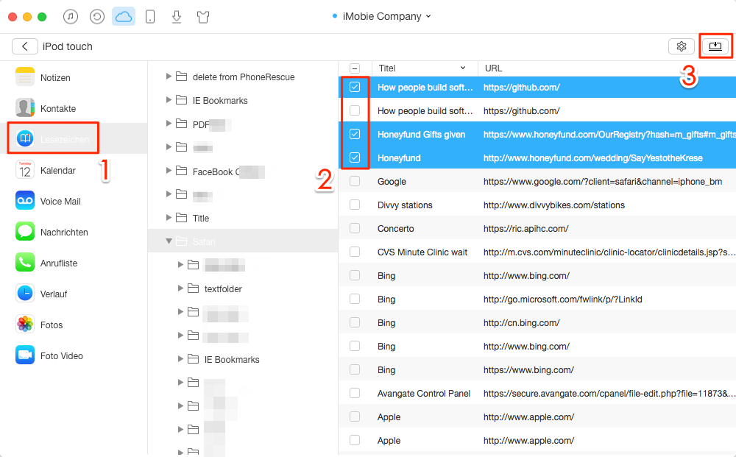Viewport: 736px width, 457px height.
Task: Uncheck Honeyfund Gifts given checkbox
Action: click(x=355, y=134)
